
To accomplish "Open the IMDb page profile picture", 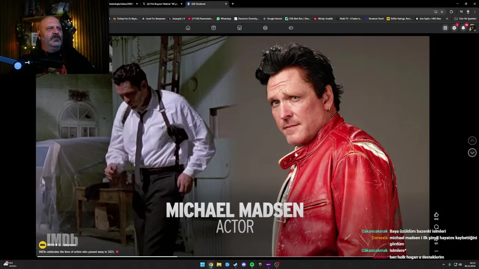I will click(x=42, y=245).
